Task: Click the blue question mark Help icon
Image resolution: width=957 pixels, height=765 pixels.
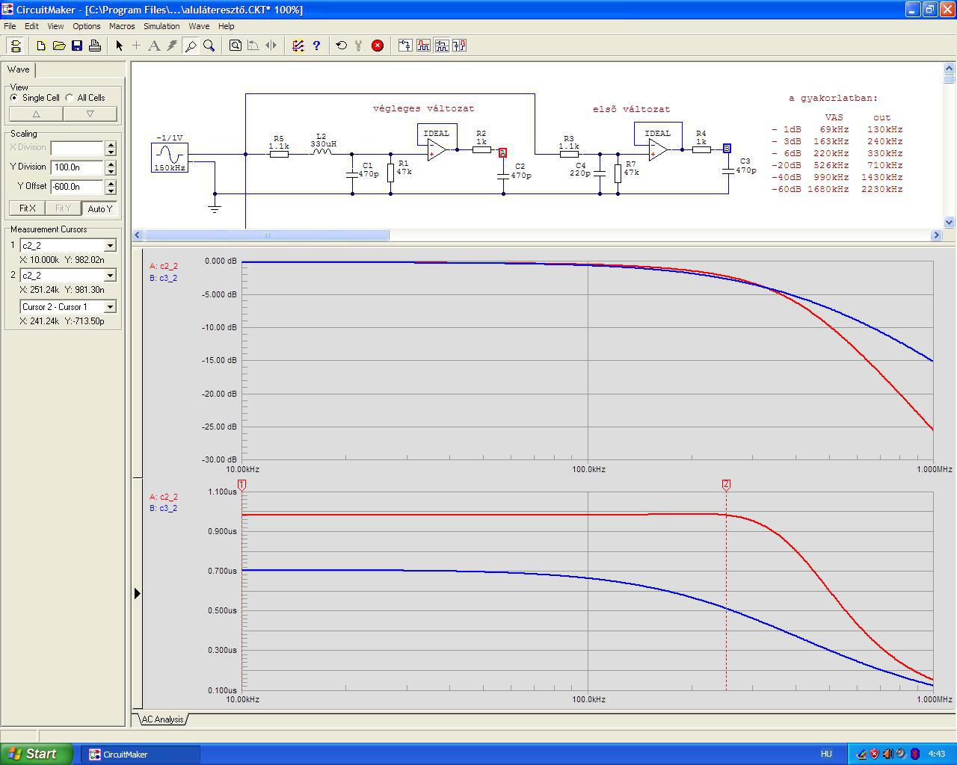Action: (316, 46)
